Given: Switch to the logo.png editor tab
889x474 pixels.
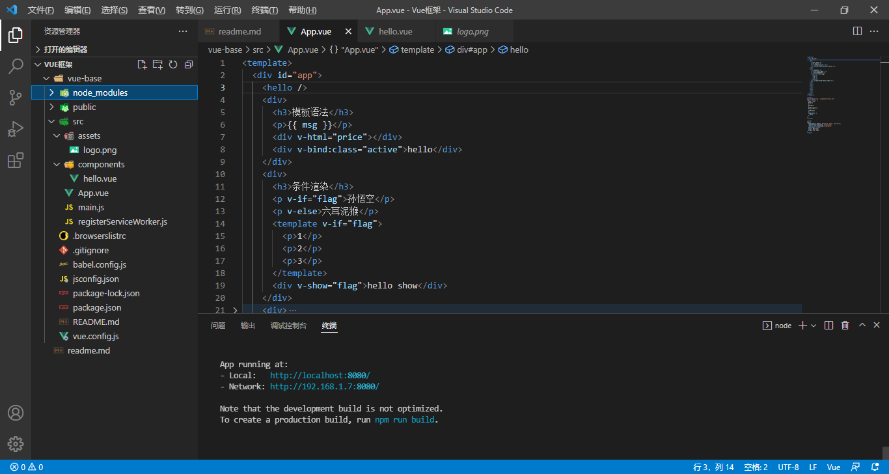Looking at the screenshot, I should (473, 31).
